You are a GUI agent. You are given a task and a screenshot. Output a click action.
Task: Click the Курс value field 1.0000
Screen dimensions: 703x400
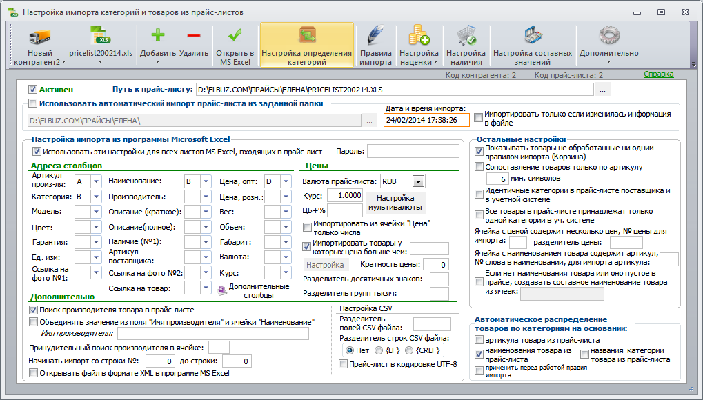pos(345,195)
